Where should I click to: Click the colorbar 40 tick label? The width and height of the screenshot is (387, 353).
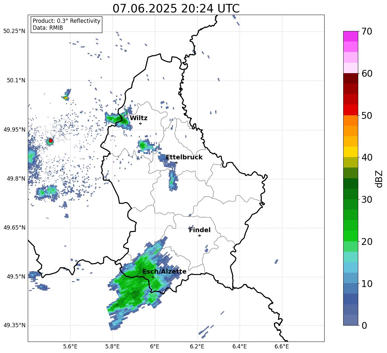point(367,157)
